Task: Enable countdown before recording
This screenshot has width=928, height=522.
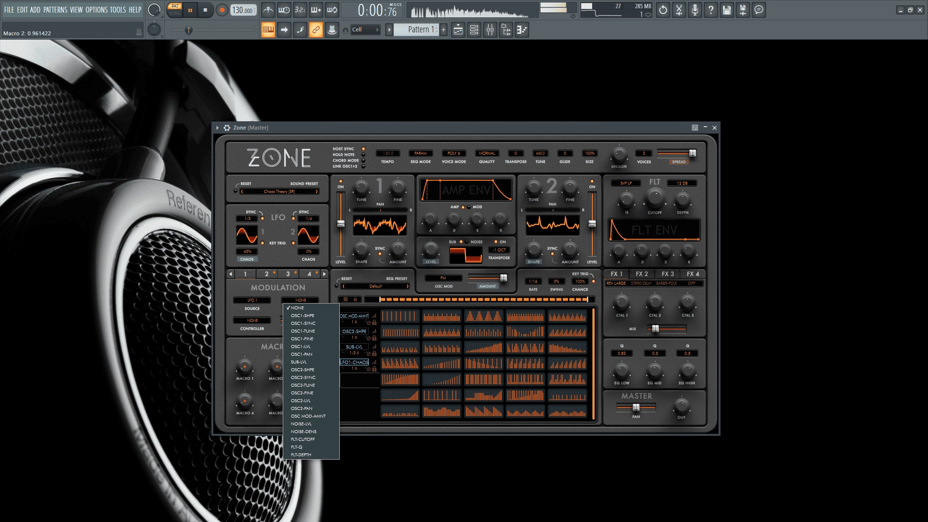Action: [300, 10]
